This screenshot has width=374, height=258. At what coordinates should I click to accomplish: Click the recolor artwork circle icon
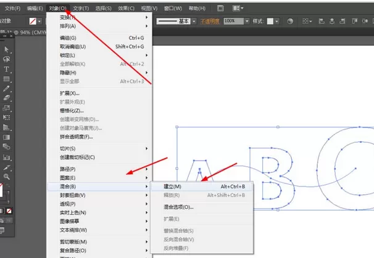(290, 21)
